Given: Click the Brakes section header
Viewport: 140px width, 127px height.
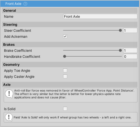Looking at the screenshot, I should [x=70, y=45].
